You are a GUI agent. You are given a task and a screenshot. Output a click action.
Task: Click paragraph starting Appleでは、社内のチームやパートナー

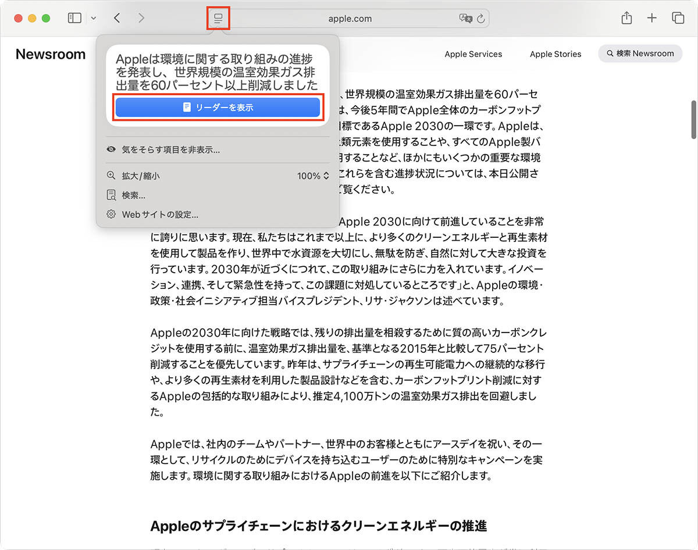point(347,460)
